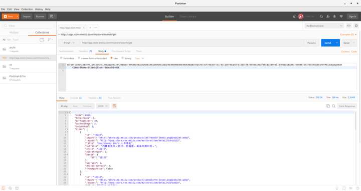
Task: Click the wrap lines icon beside JSON
Action: [114, 106]
